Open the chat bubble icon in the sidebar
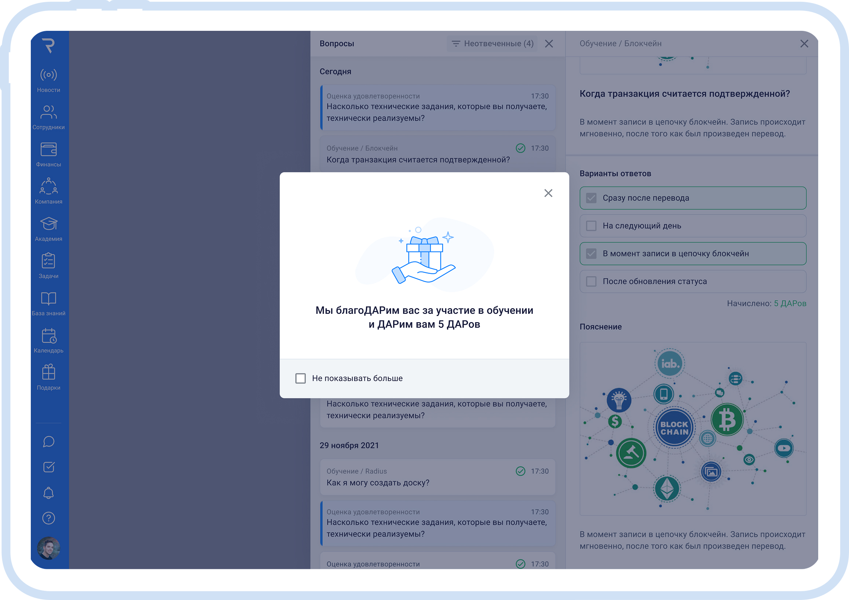This screenshot has height=600, width=849. 48,442
